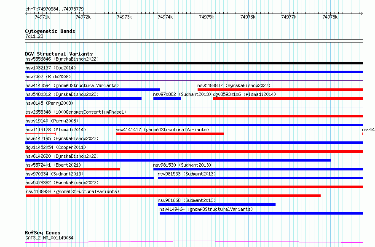Click nsv4141417 (gnomADStructuralVariants) label

click(162, 130)
